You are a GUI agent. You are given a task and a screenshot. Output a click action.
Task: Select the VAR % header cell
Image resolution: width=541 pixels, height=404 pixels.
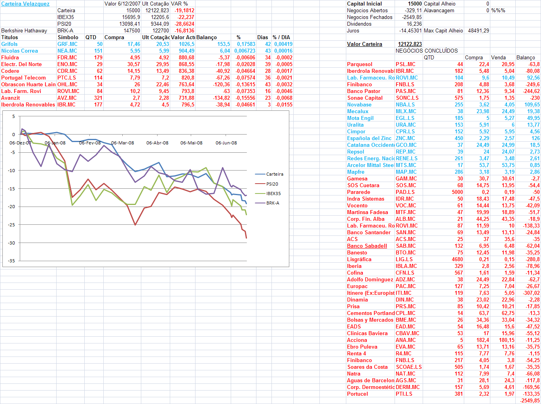(179, 4)
